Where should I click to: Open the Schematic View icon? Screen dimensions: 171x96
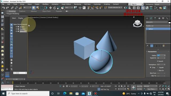pos(151,8)
